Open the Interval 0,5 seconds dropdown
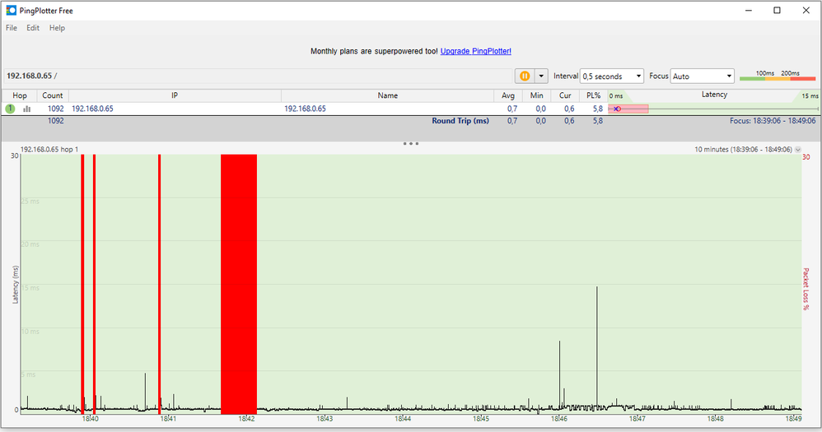 coord(612,76)
